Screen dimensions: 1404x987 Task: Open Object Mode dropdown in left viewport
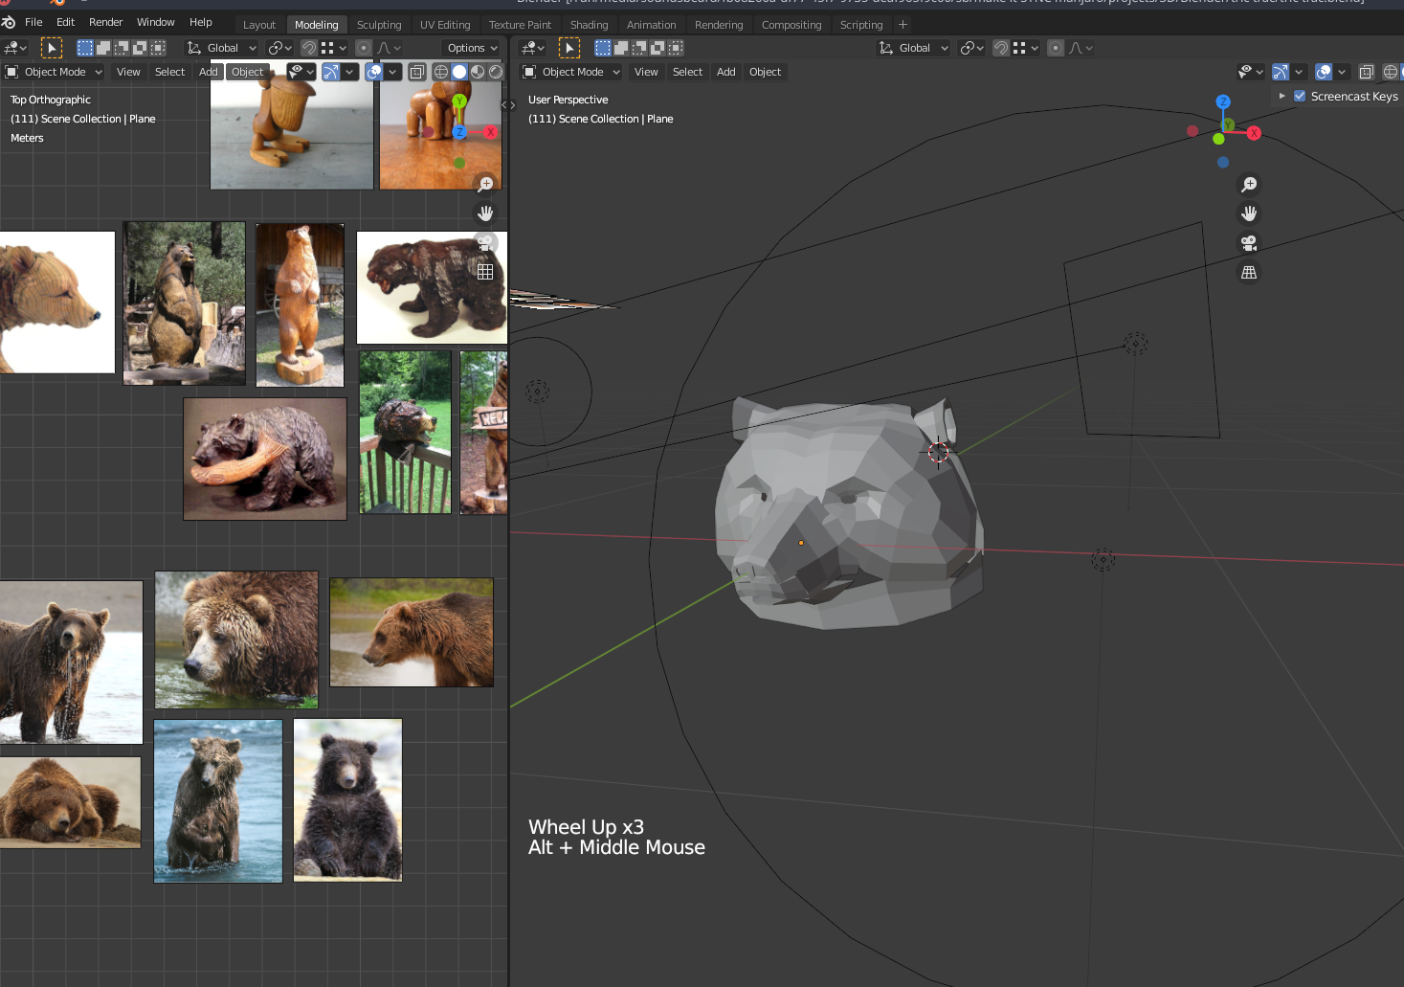tap(54, 72)
